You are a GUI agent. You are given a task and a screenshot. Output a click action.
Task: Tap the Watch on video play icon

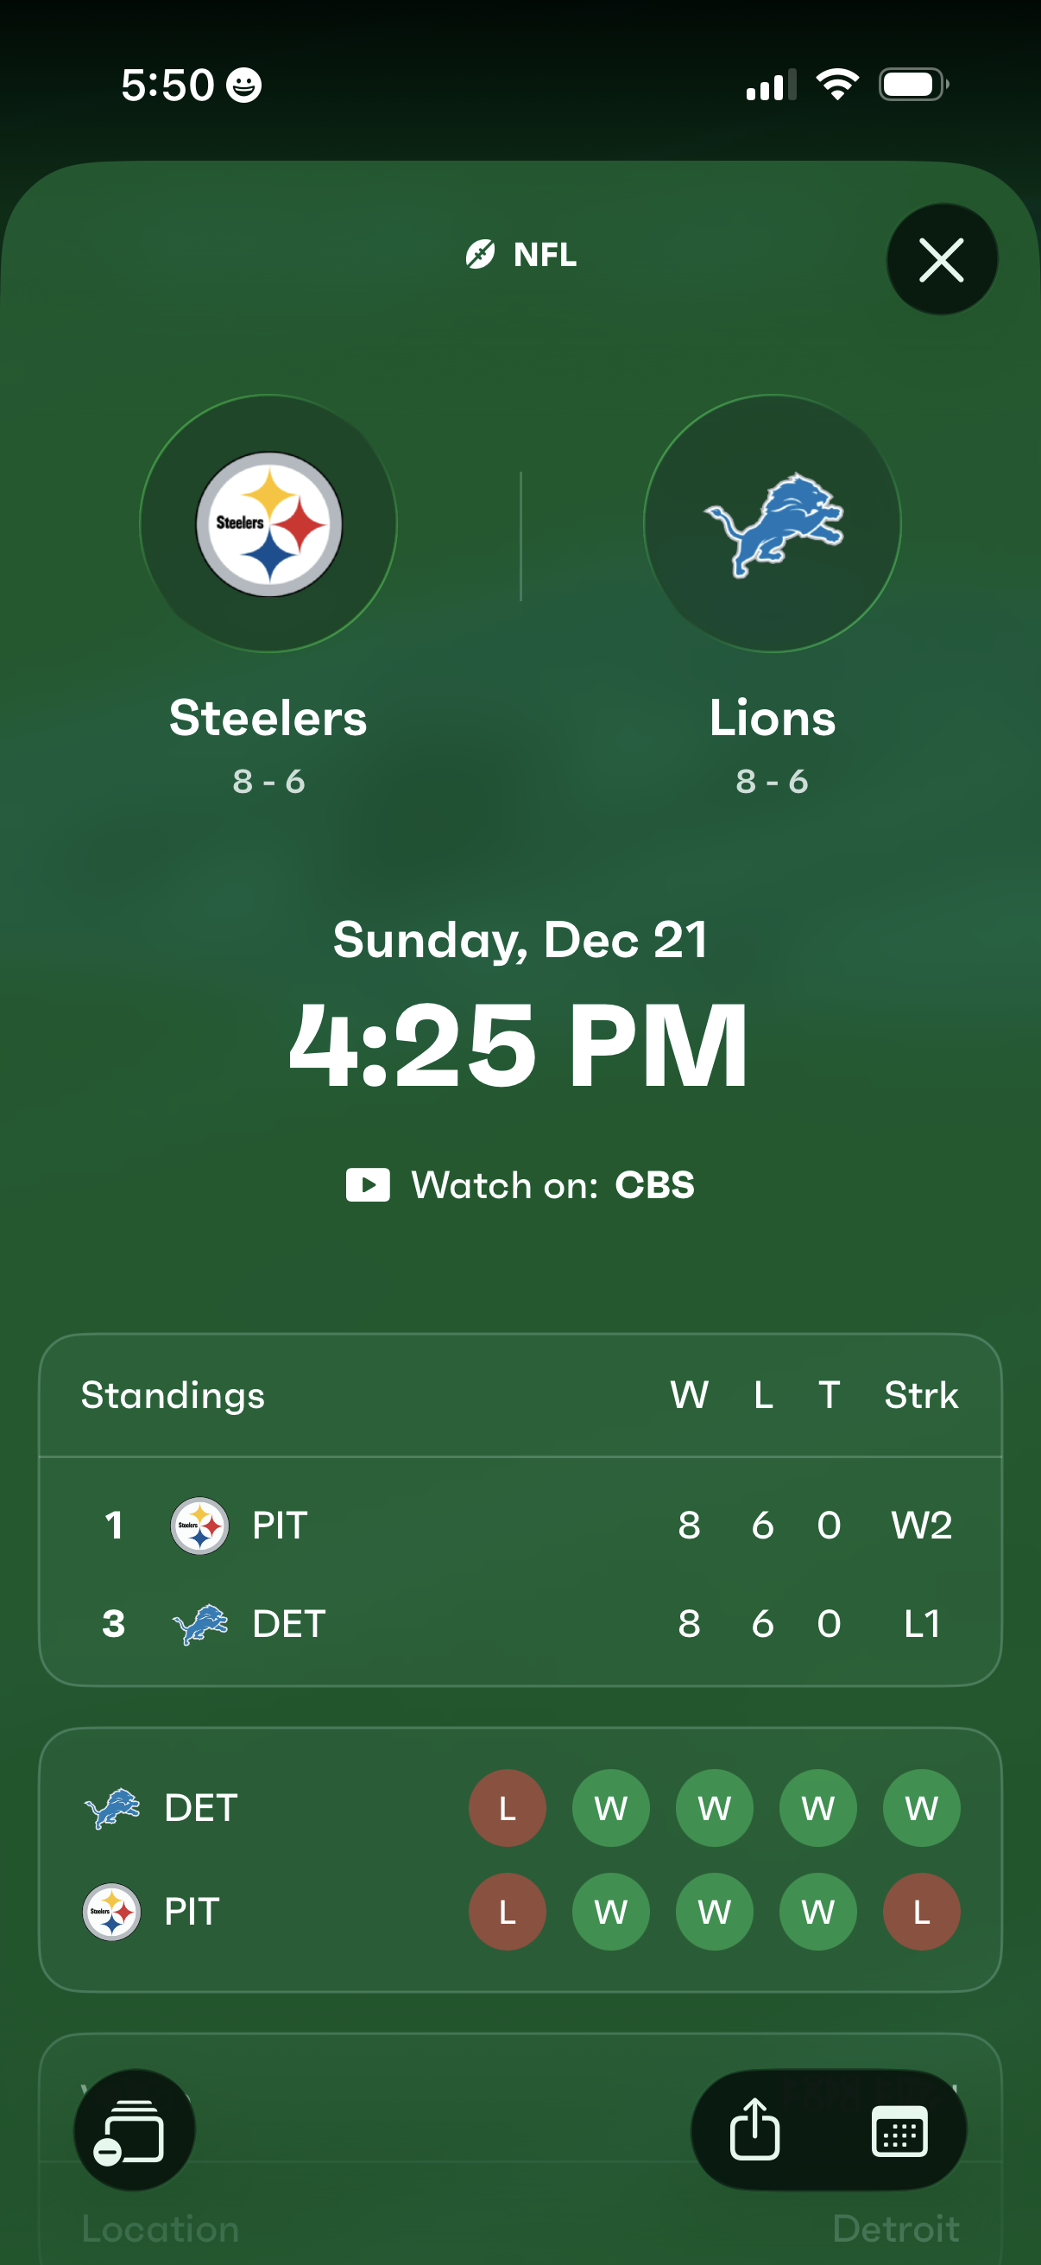click(368, 1184)
